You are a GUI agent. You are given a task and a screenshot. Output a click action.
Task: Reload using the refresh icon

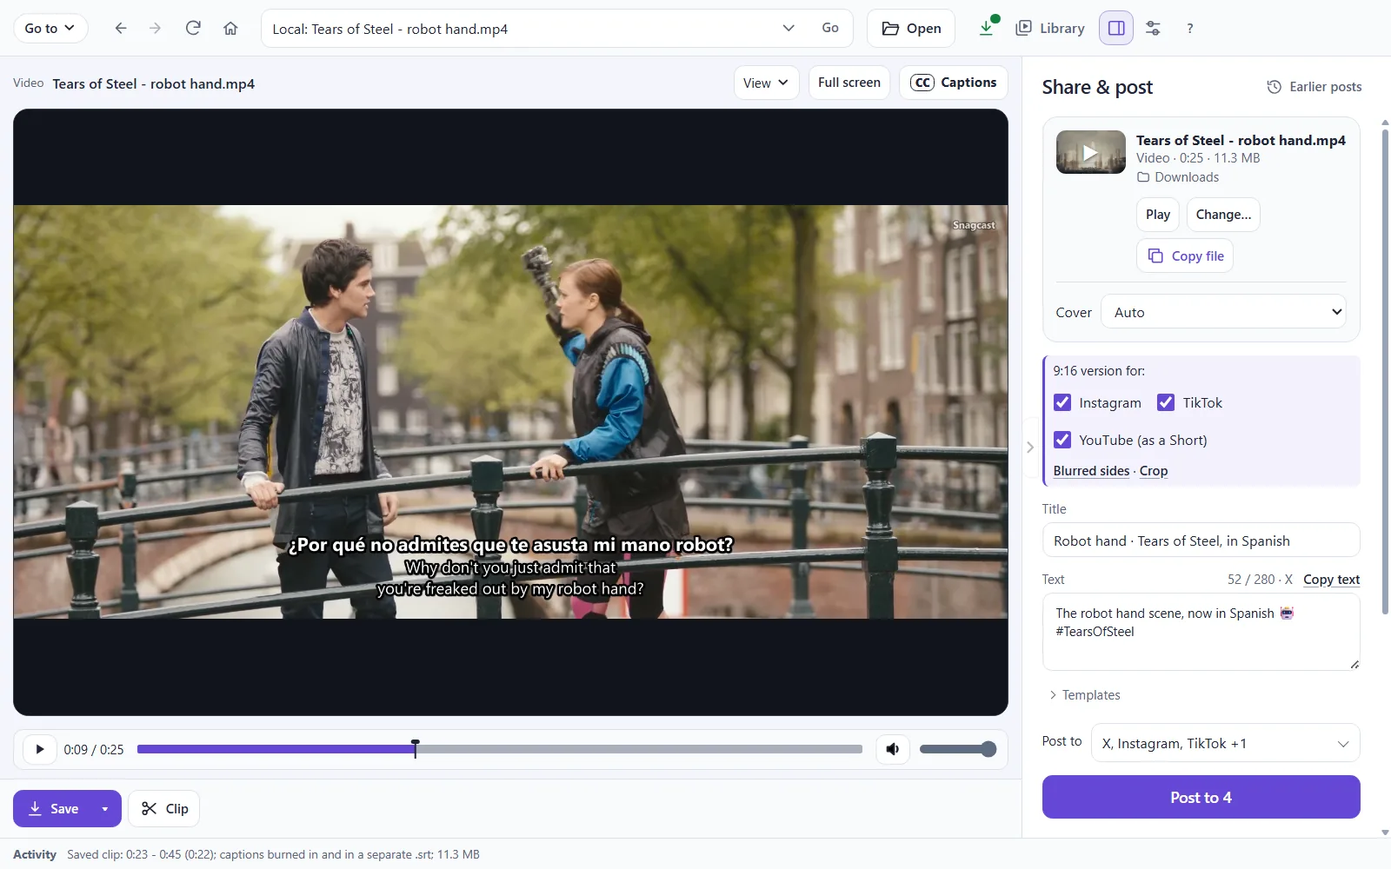[193, 29]
